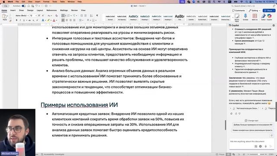Toggle the AutoSave switch
Viewport: 277px width, 156px height.
point(24,6)
